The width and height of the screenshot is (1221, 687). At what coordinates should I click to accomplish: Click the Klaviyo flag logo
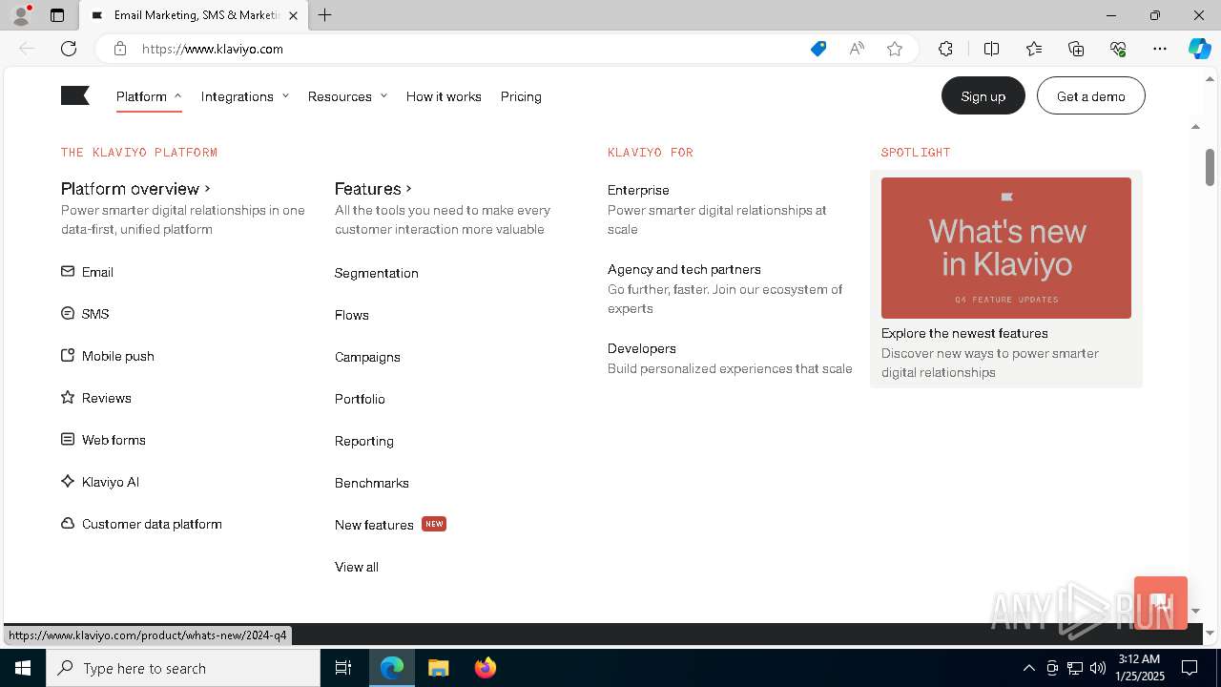coord(75,95)
